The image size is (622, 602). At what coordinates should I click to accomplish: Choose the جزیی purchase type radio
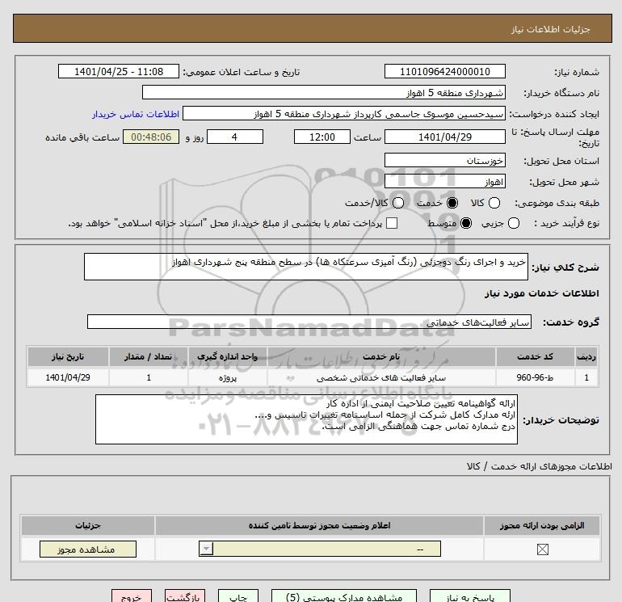(514, 223)
